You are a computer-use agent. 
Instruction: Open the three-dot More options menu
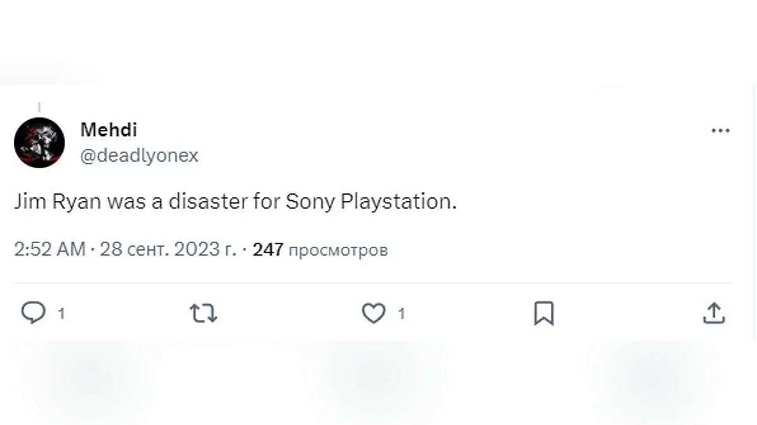pyautogui.click(x=720, y=131)
